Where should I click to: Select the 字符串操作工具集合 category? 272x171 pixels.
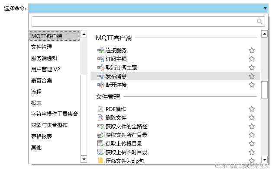tap(55, 114)
